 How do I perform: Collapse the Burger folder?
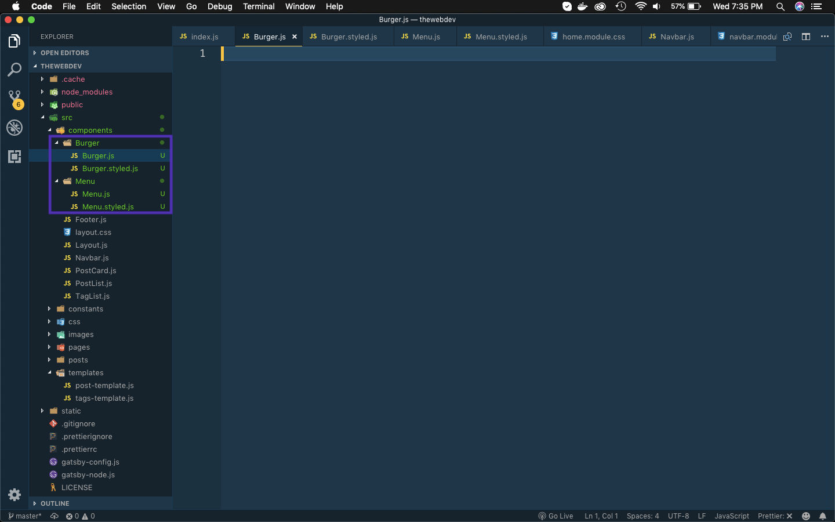[100, 143]
